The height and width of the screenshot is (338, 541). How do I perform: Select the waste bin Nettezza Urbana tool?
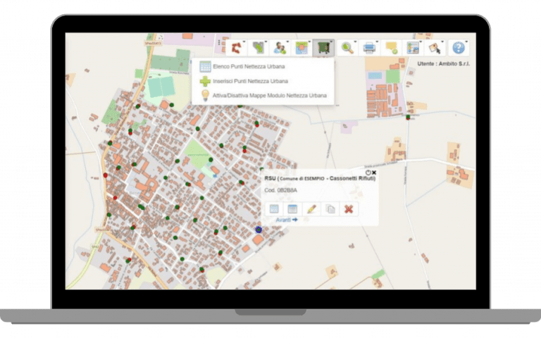pyautogui.click(x=323, y=47)
